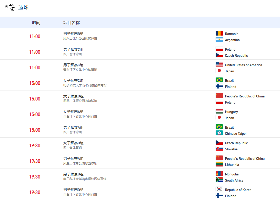Click the 电子科技大学清水河校区体育馆 venue under 女子预赛C组
280x201 pixels.
click(85, 85)
